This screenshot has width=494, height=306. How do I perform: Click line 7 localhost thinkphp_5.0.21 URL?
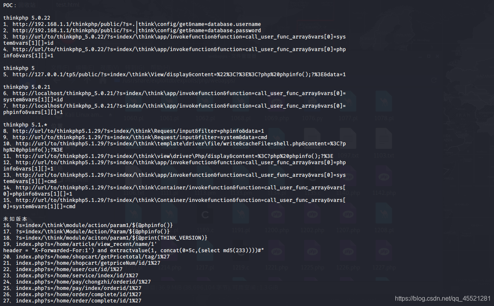click(174, 106)
